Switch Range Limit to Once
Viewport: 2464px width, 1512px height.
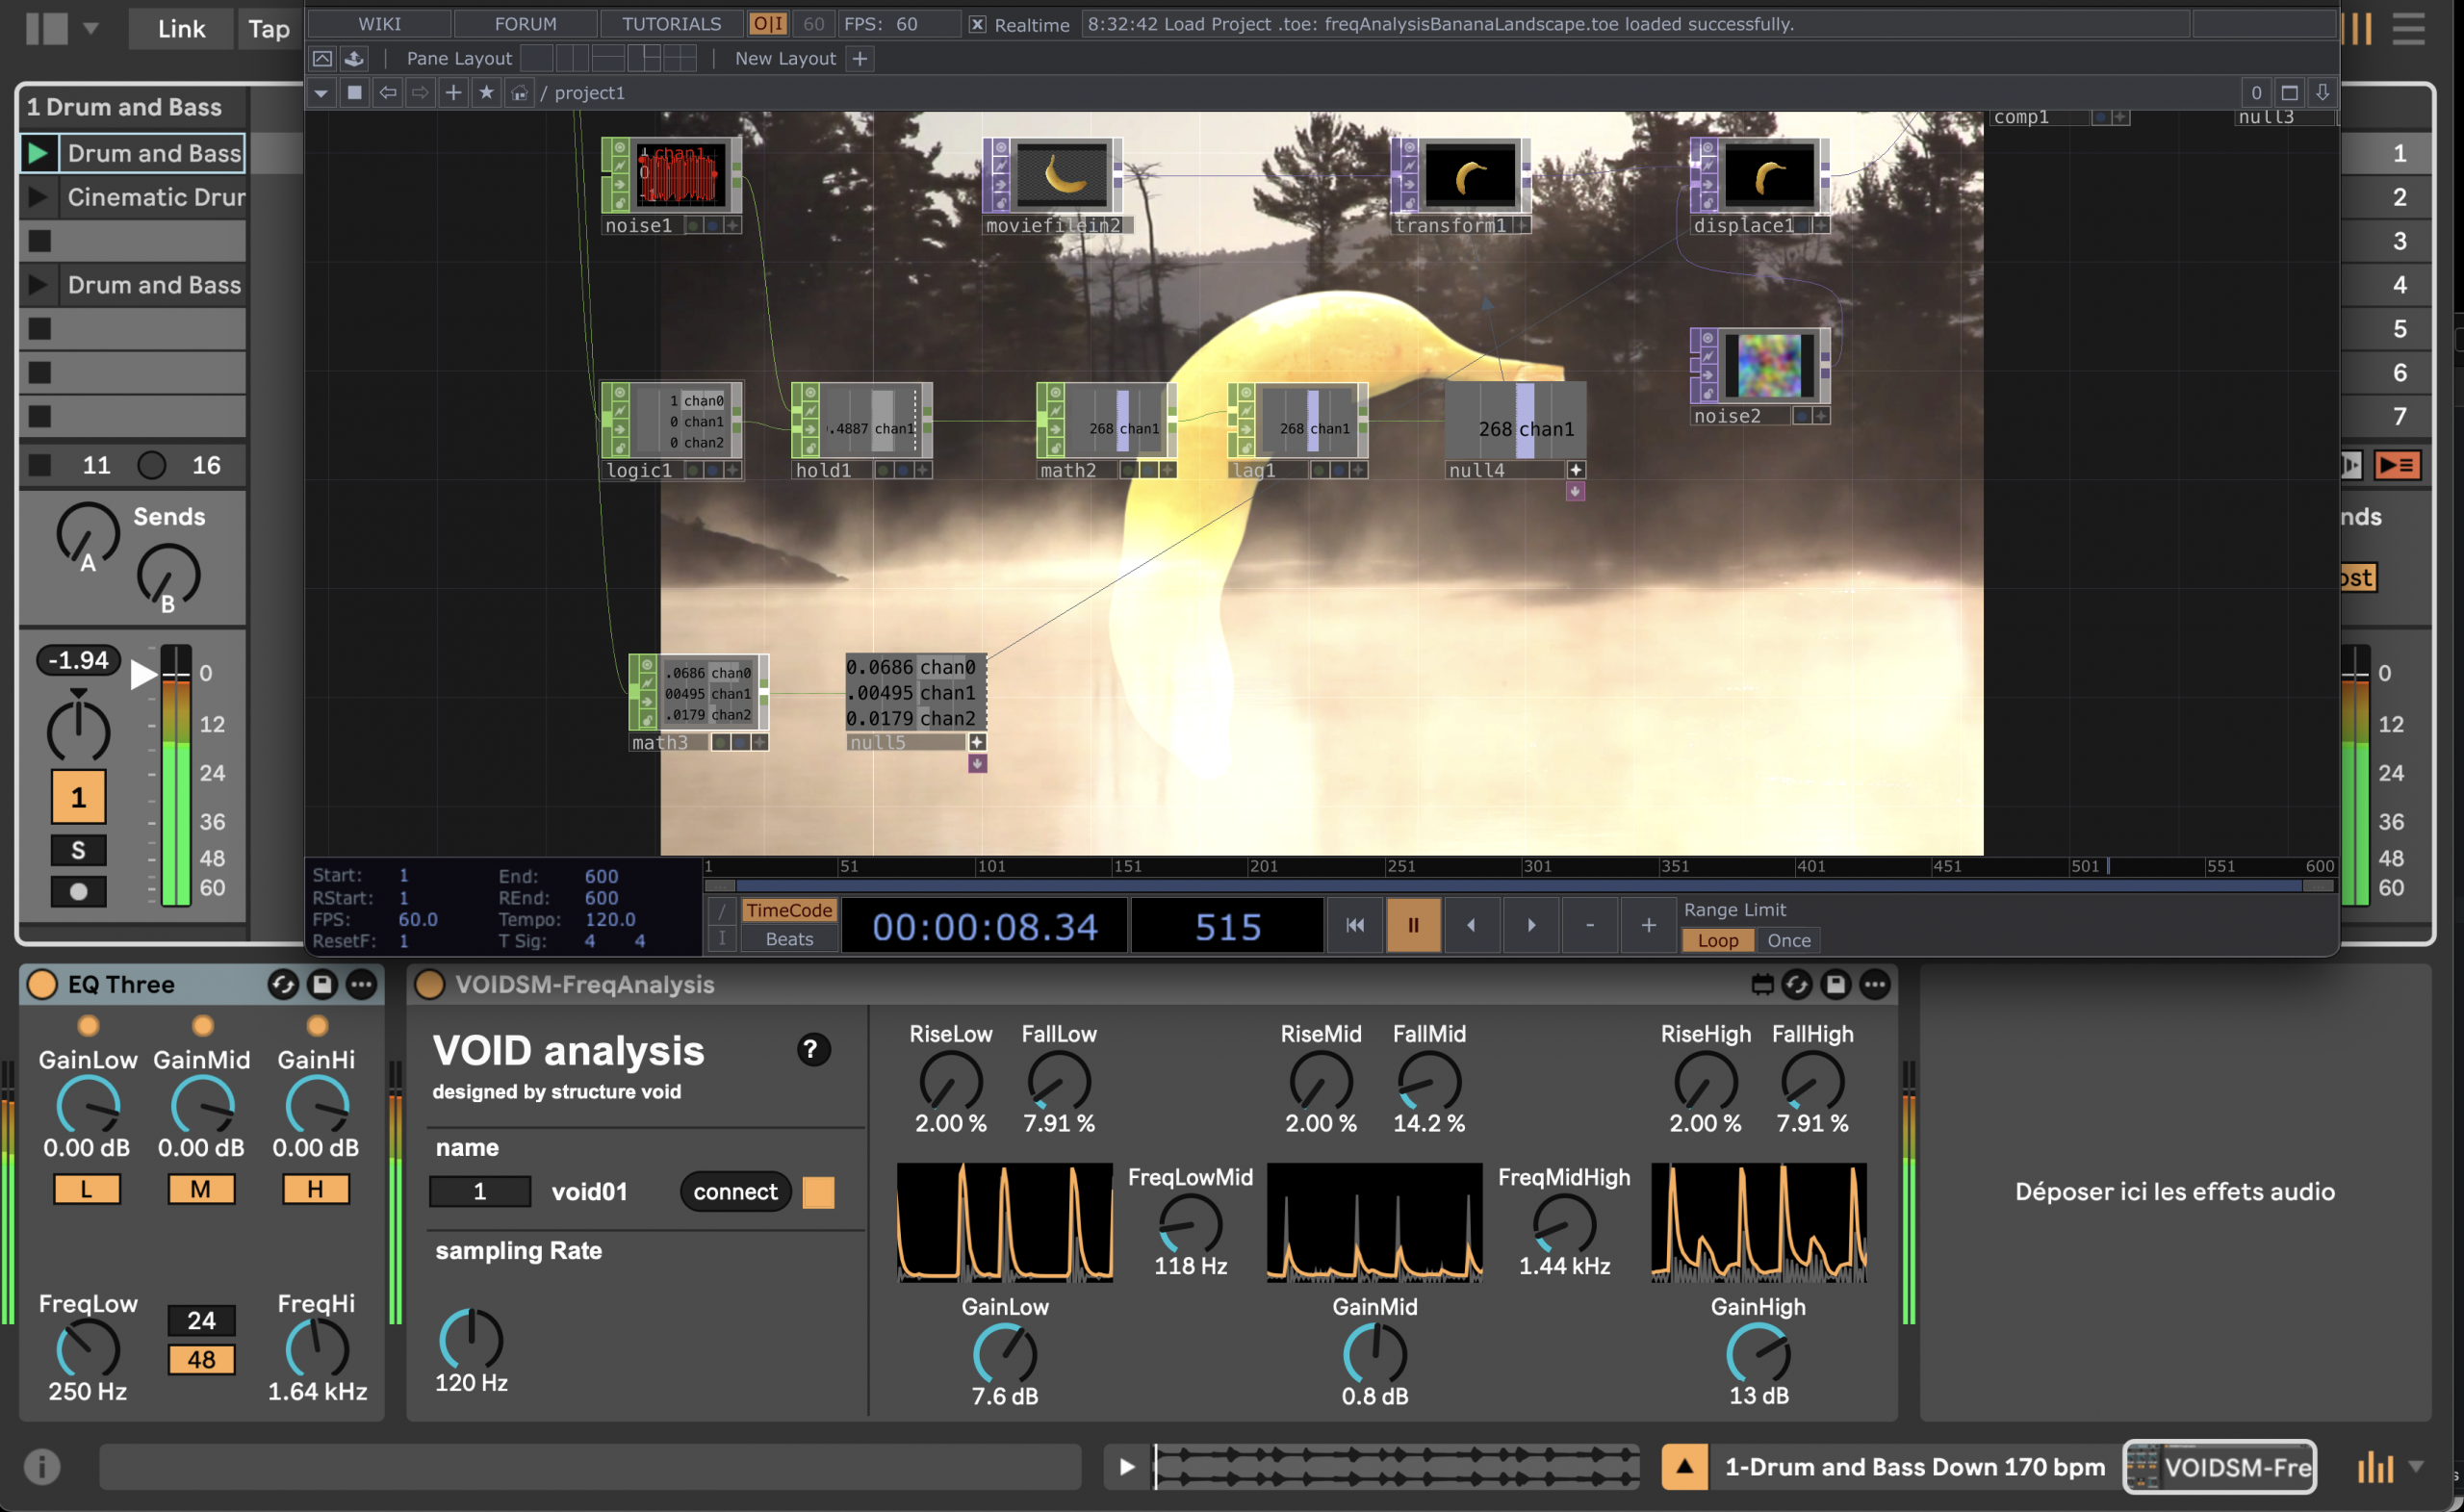pyautogui.click(x=1788, y=940)
